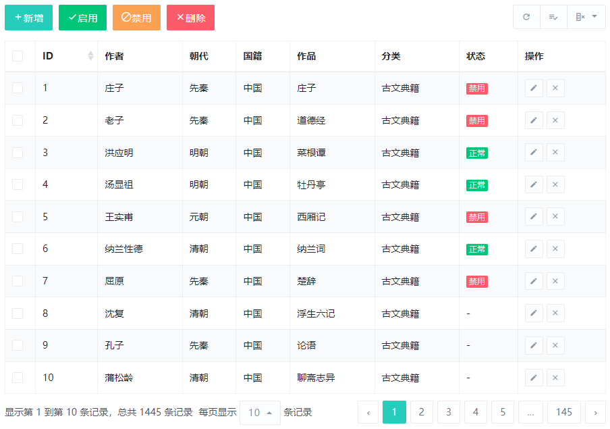Jump to page 3
Image resolution: width=610 pixels, height=429 pixels.
point(449,412)
